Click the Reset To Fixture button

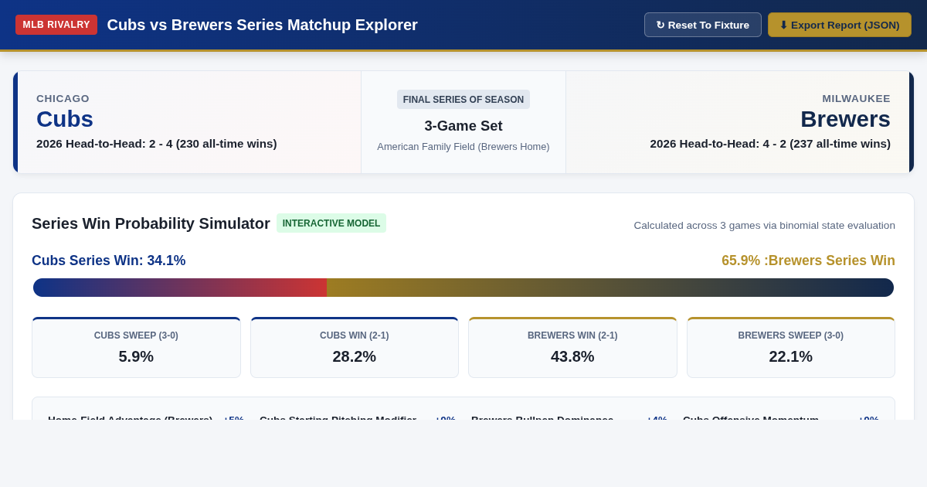point(703,25)
